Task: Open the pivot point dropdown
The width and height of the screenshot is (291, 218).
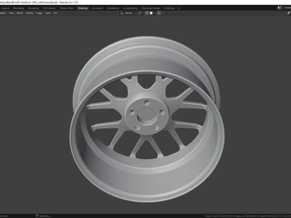Action: click(x=141, y=13)
